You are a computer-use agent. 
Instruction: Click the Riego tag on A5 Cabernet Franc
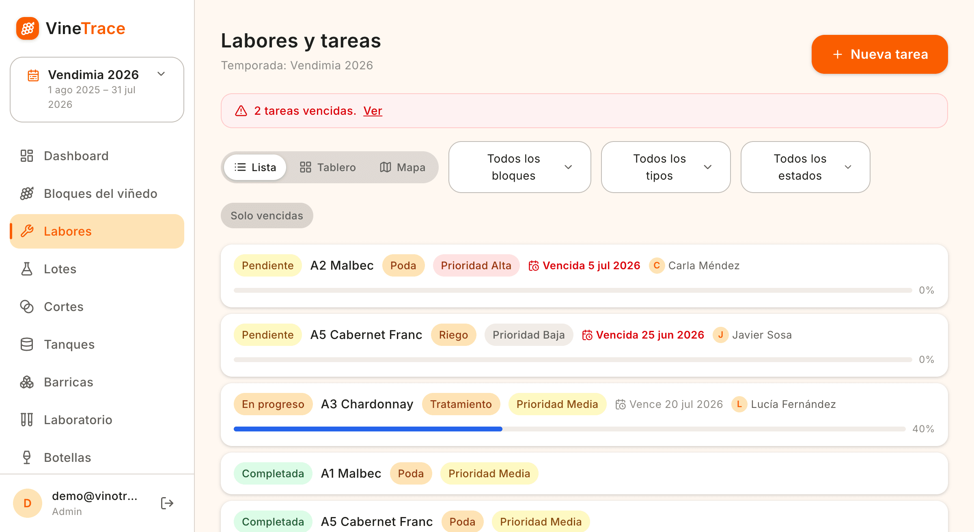453,335
